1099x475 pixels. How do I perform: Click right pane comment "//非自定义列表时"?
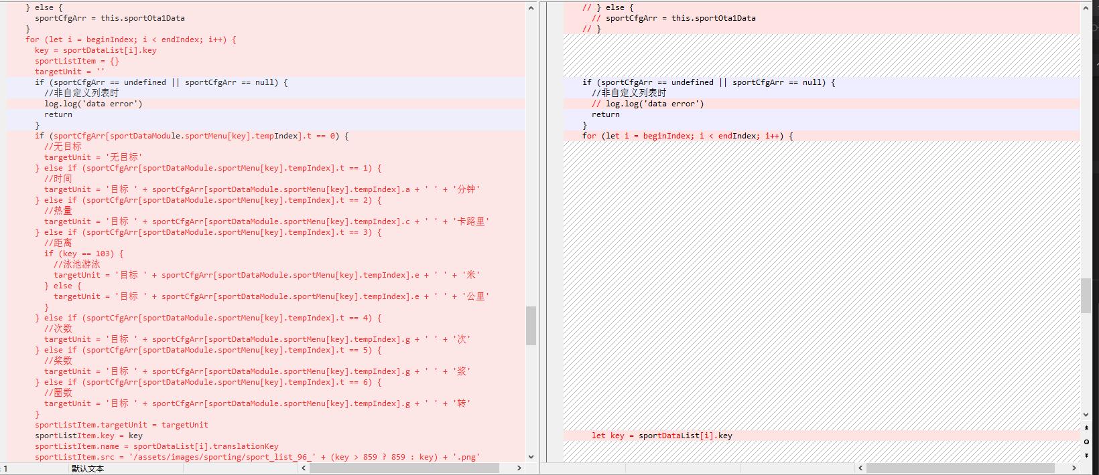tap(629, 93)
